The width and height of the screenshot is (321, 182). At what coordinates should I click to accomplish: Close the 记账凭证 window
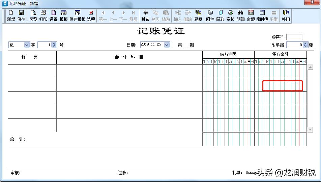coord(312,2)
